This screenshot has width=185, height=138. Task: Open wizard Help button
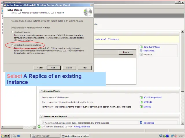pos(85,68)
